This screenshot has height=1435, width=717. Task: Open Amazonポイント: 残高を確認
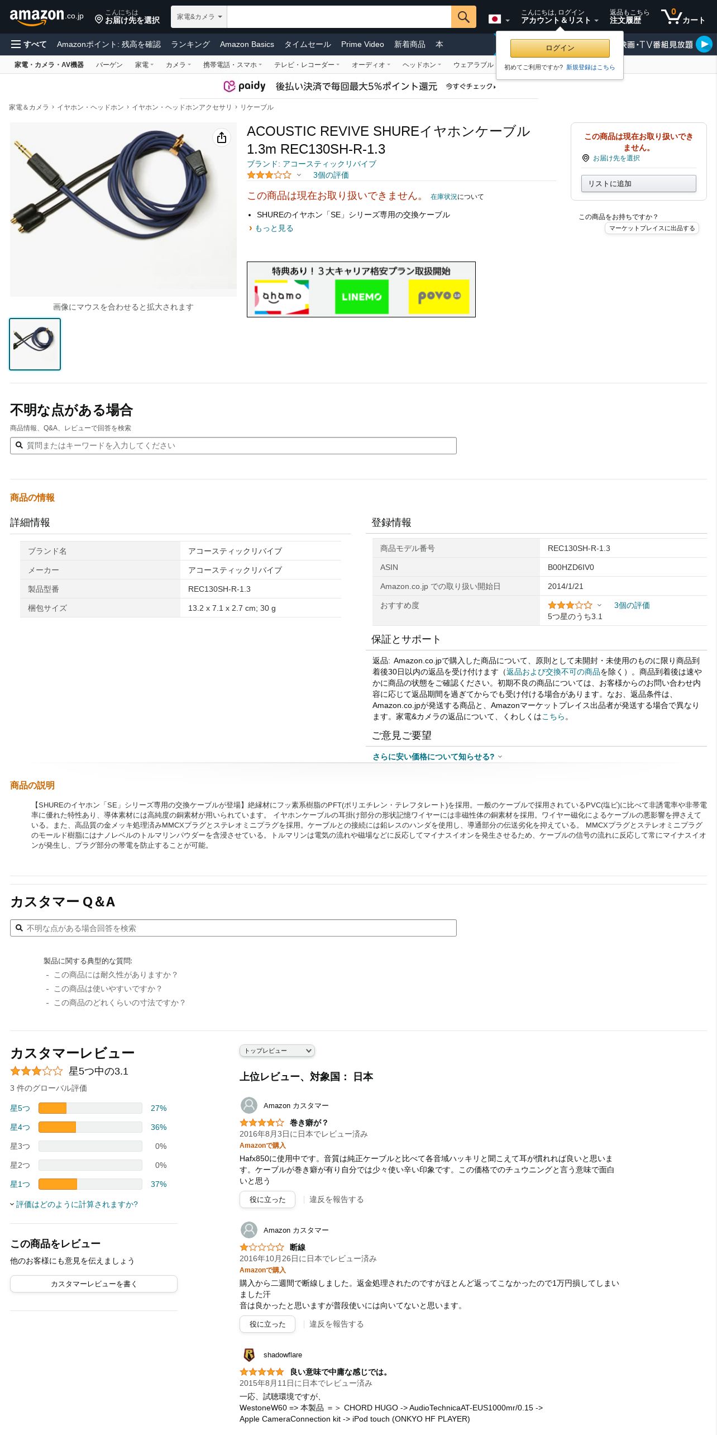pyautogui.click(x=109, y=44)
